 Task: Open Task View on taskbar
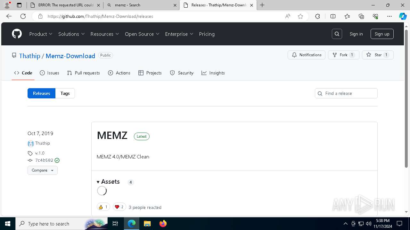tap(115, 224)
